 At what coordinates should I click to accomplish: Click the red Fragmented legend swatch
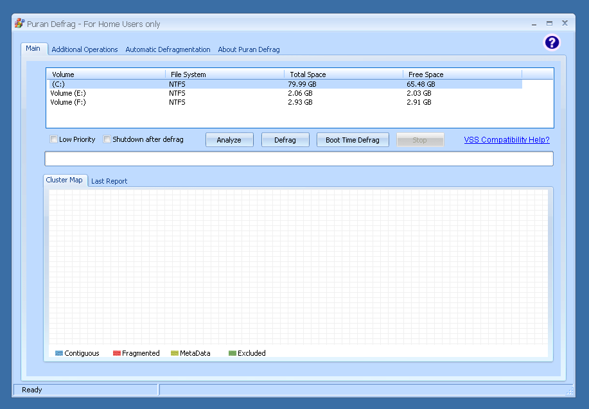117,353
